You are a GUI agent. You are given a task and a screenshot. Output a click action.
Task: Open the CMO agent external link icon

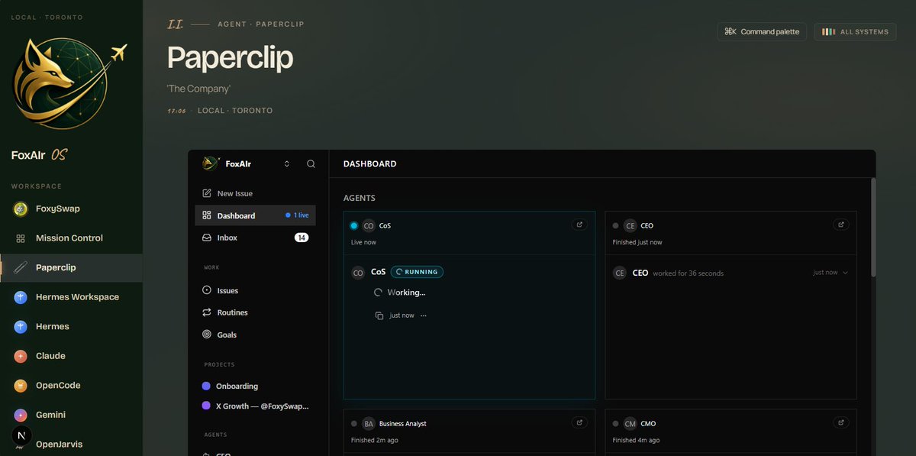841,422
